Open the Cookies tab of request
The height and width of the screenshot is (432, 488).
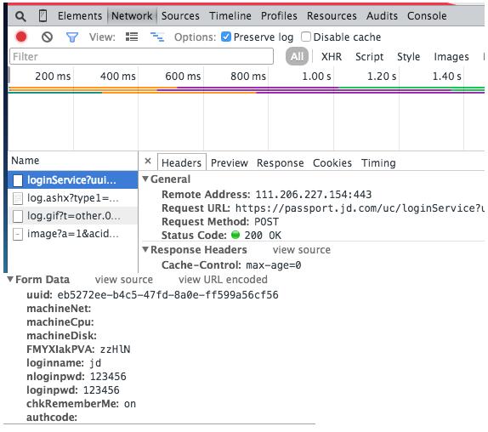[332, 162]
